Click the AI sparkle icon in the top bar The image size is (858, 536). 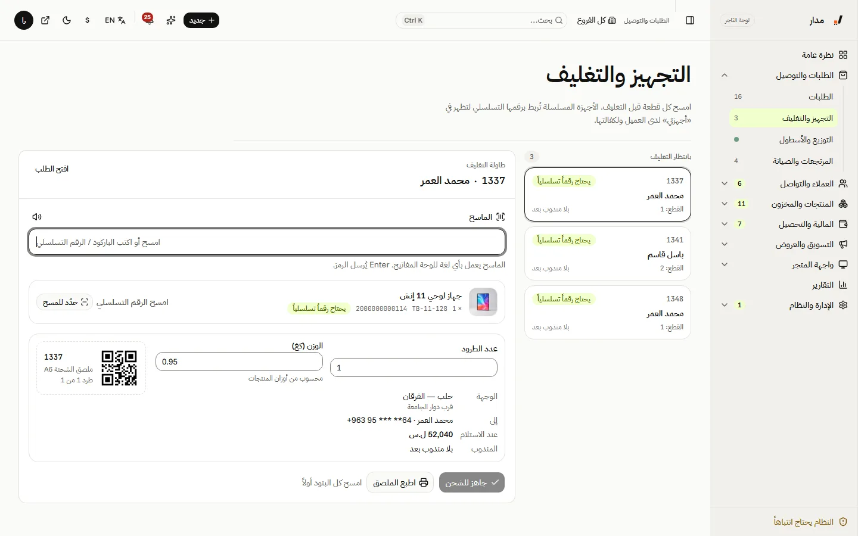pos(171,20)
